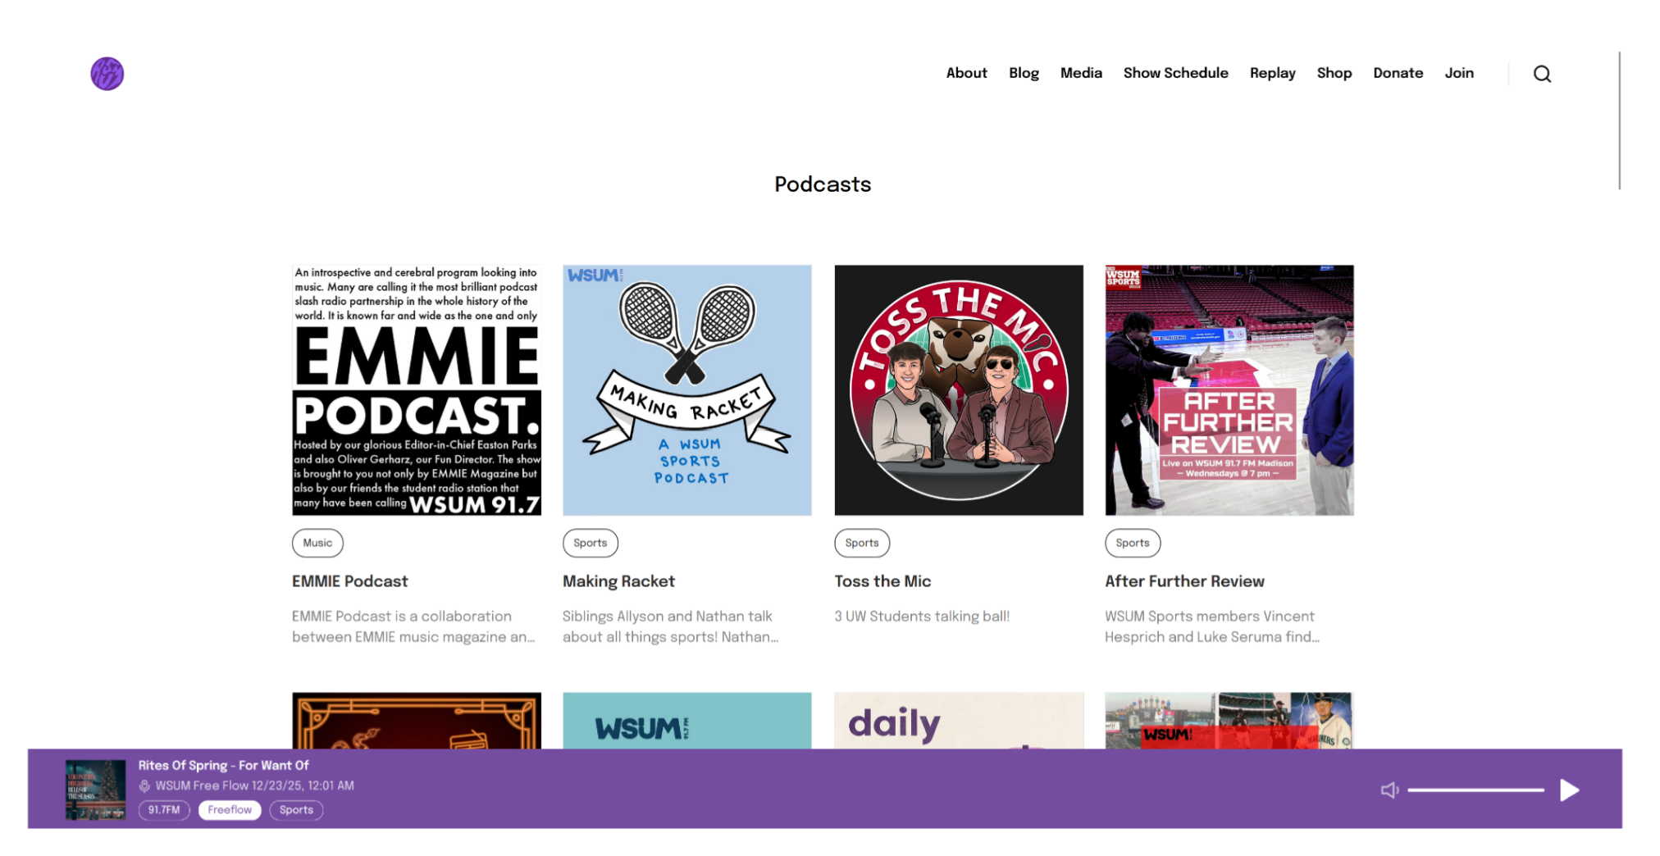Click the Music tag under EMMIE Podcast

pos(317,543)
